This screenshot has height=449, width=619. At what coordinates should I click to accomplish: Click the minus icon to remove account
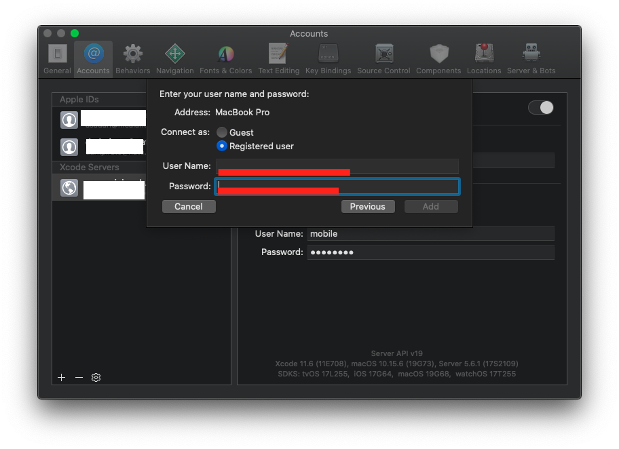pos(79,378)
